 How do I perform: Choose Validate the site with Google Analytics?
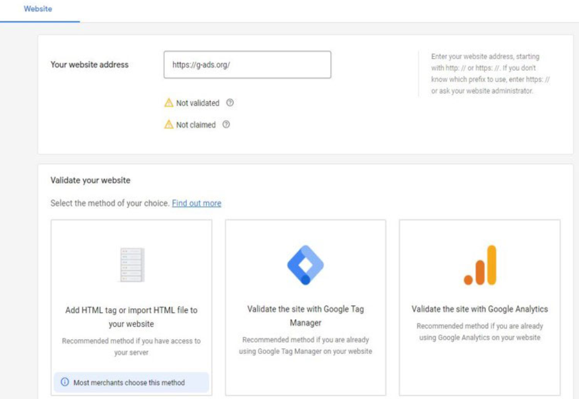coord(480,309)
